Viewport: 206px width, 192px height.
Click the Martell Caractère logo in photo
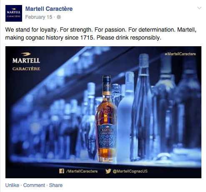[x=26, y=62]
